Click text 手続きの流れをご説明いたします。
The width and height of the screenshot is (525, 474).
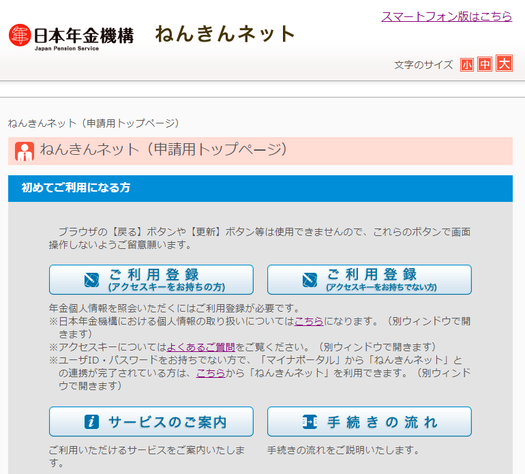[344, 450]
